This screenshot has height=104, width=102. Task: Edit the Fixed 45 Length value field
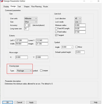pos(80,29)
